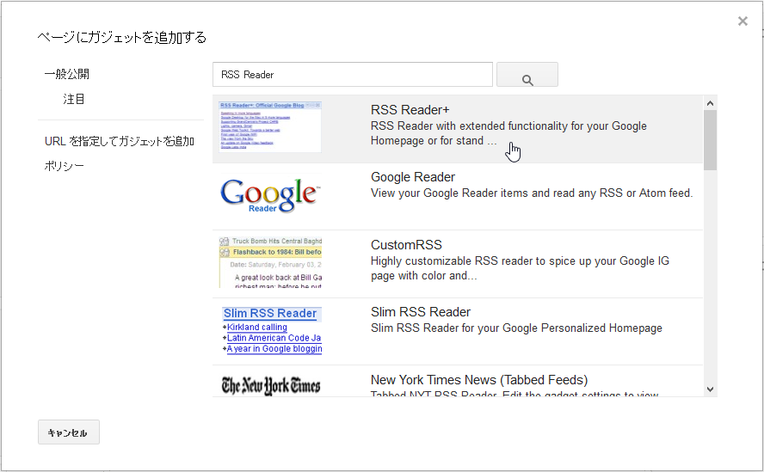Open the Google Reader gadget title

click(413, 177)
